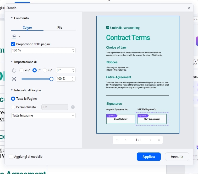Go to last page in preview

click(159, 140)
